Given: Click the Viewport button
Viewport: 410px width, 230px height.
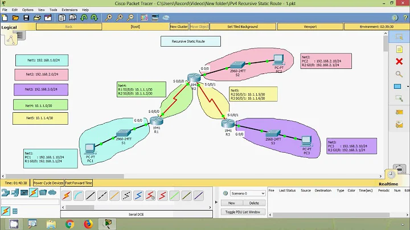Looking at the screenshot, I should 310,27.
